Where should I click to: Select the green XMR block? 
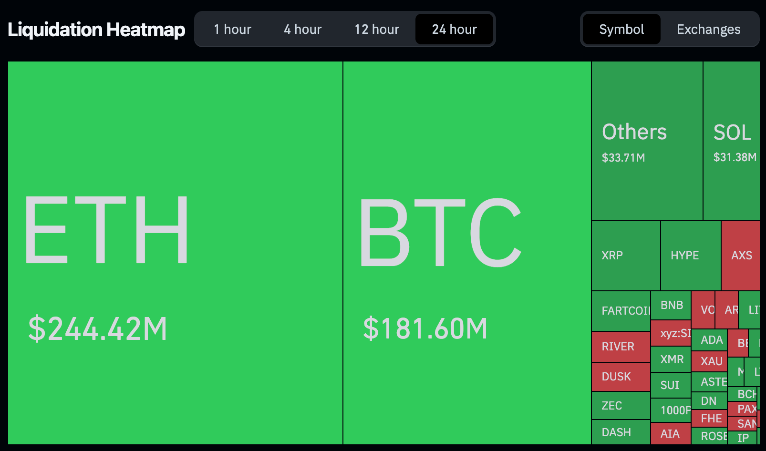[671, 359]
